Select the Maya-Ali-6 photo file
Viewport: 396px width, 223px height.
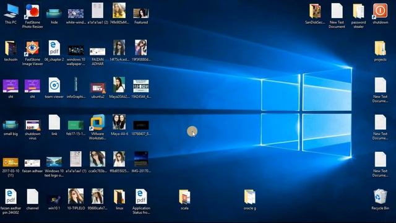tap(119, 122)
